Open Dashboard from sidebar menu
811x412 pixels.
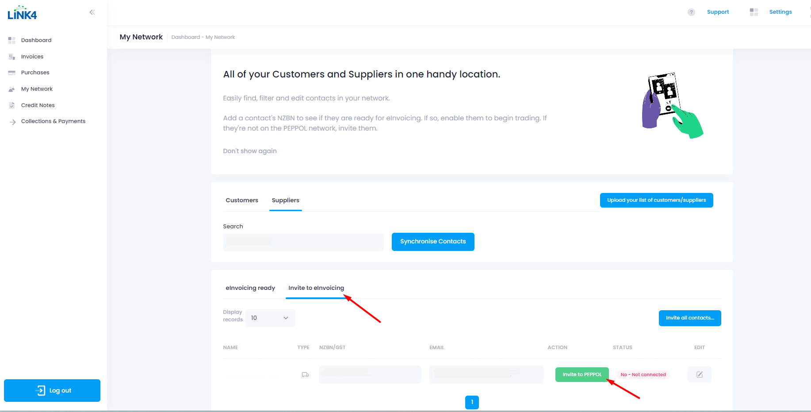coord(36,40)
